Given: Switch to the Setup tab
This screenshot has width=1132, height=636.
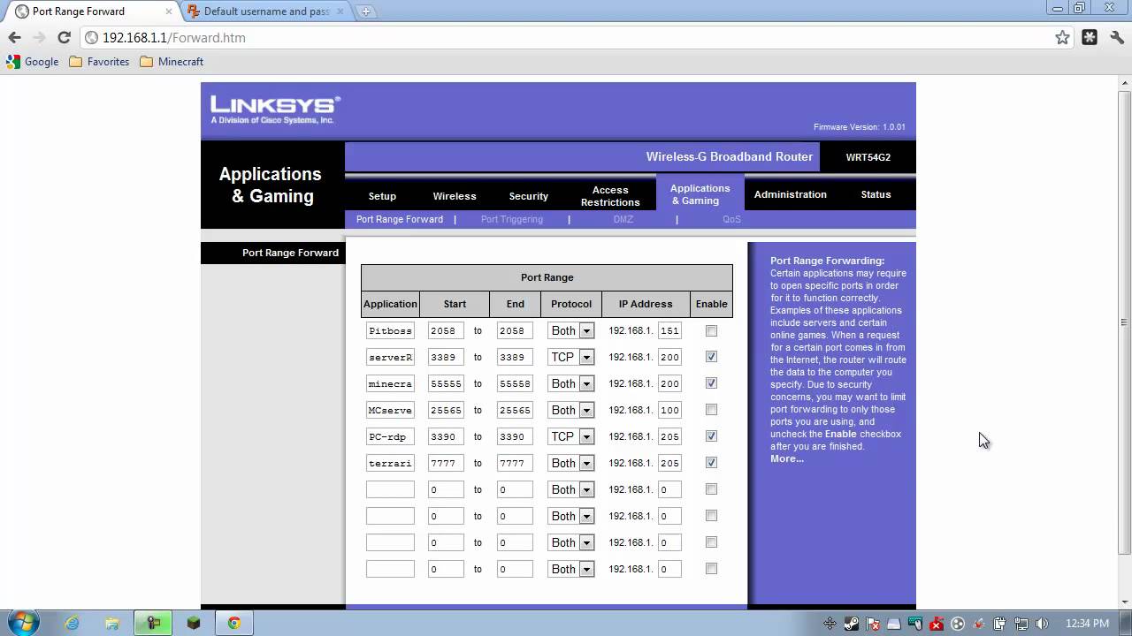Looking at the screenshot, I should [382, 196].
